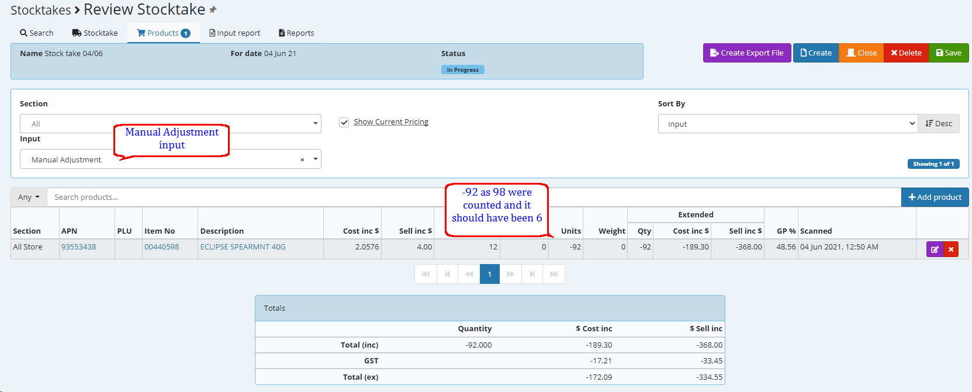This screenshot has height=392, width=972.
Task: Click the pin icon beside Review Stocktake
Action: point(213,10)
